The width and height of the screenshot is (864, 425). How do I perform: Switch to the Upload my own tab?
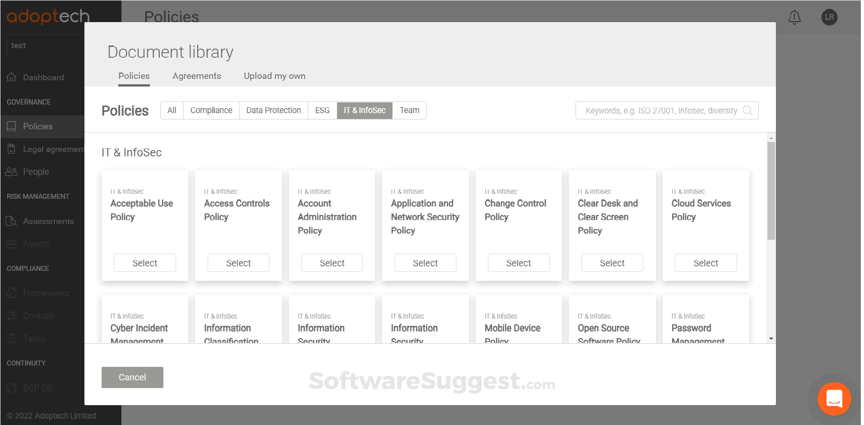tap(274, 76)
